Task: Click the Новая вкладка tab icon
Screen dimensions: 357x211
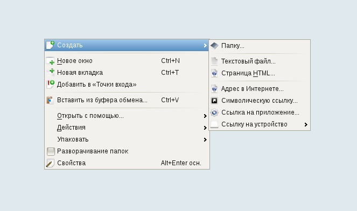Action: pos(50,72)
